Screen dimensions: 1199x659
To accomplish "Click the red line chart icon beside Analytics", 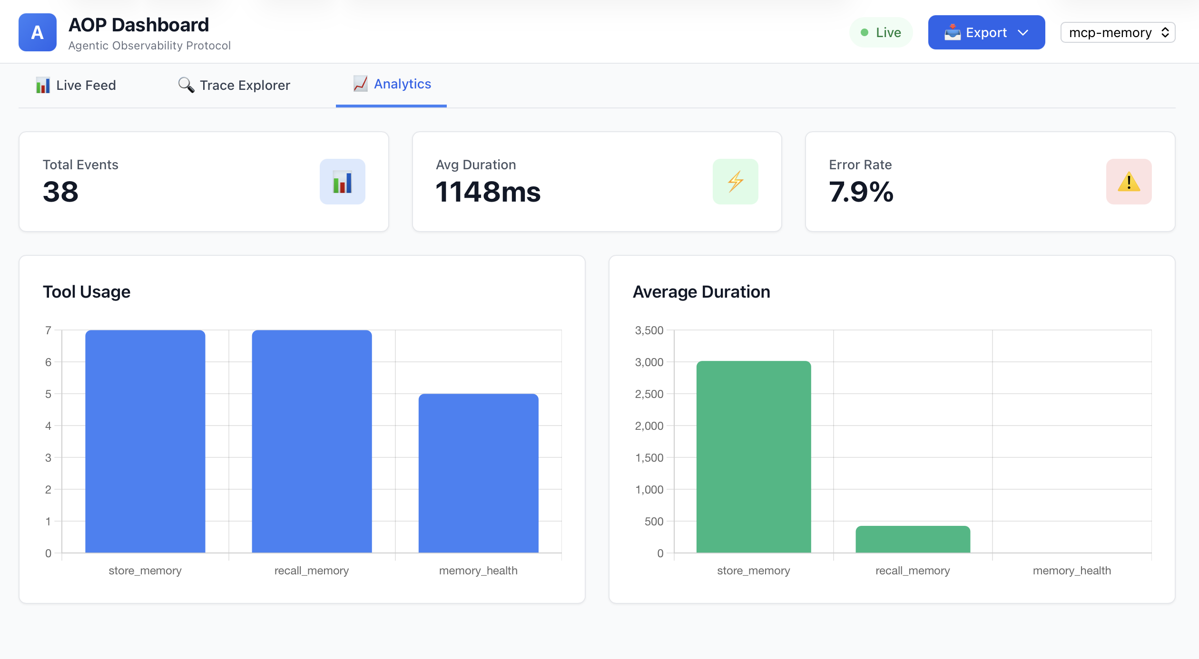I will [361, 83].
